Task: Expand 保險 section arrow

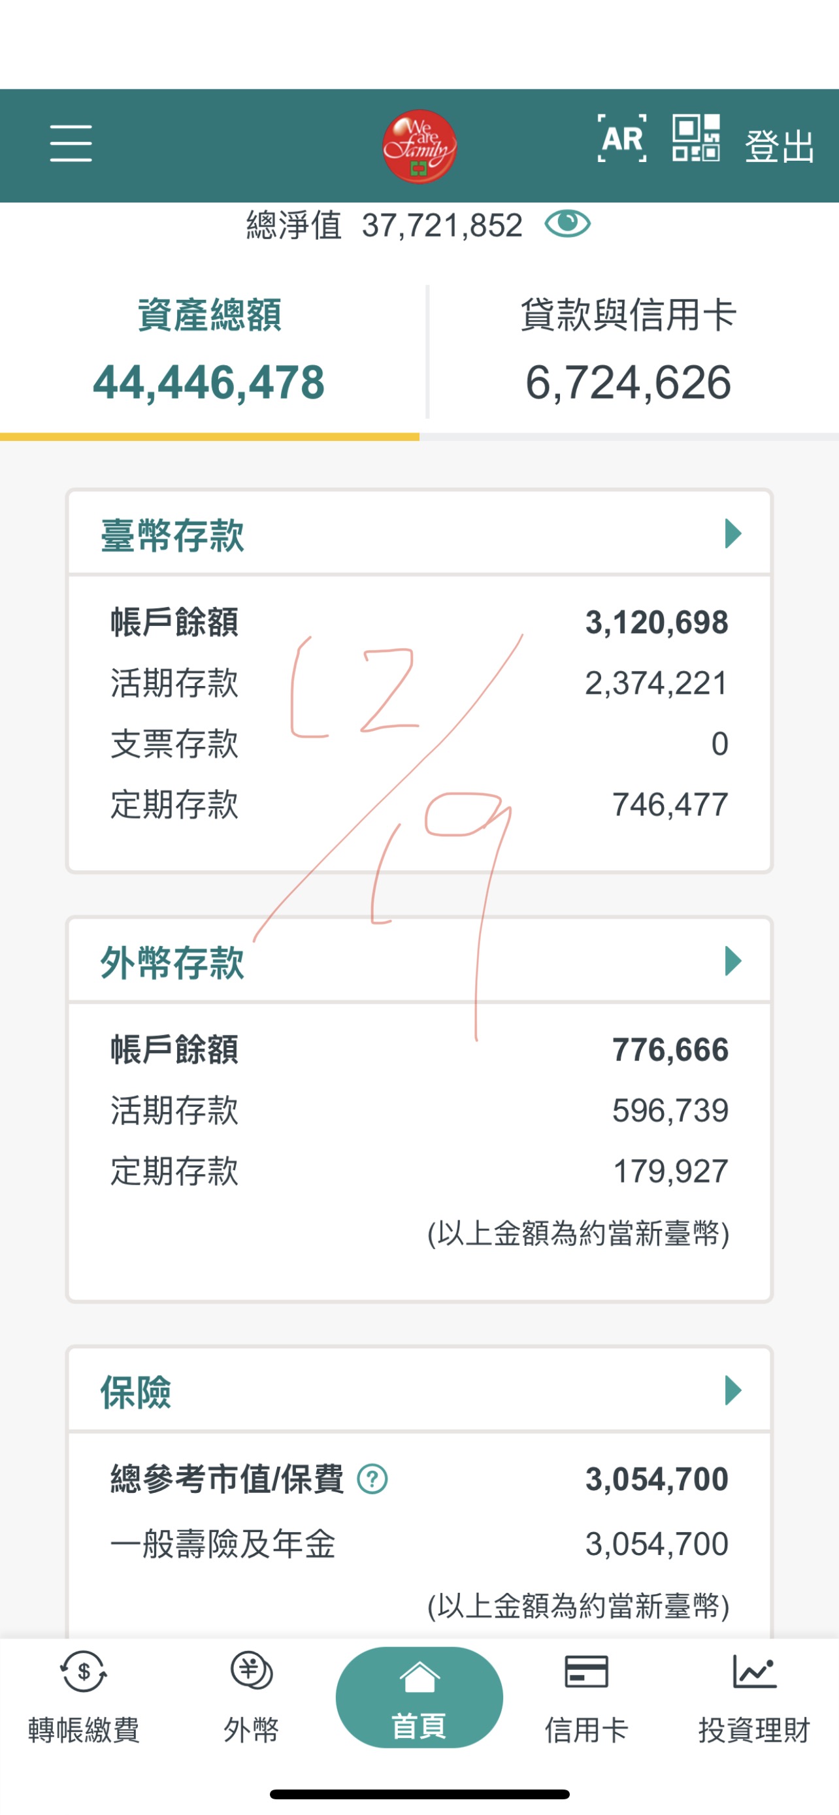Action: tap(732, 1390)
